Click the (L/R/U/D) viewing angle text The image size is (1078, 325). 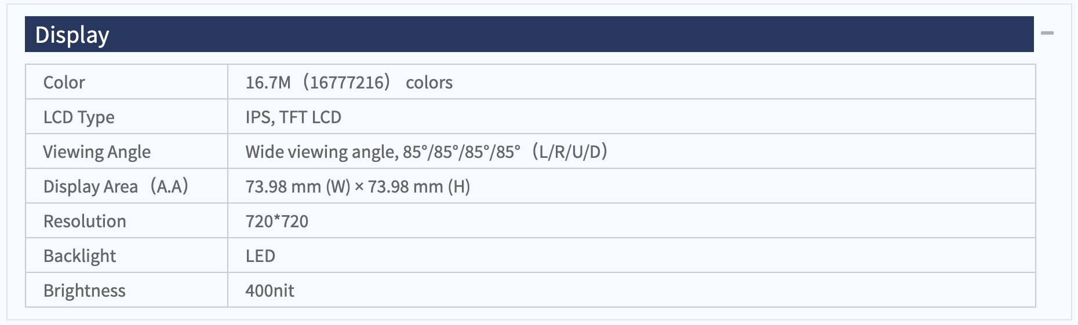(569, 152)
